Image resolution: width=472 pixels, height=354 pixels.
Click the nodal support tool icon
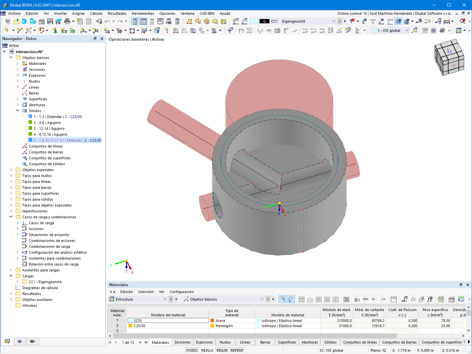click(55, 30)
